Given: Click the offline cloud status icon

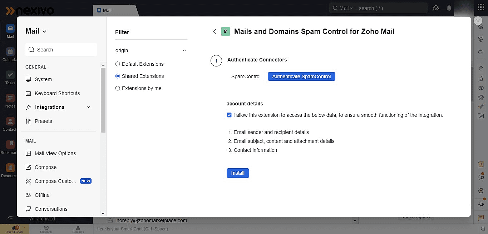Looking at the screenshot, I should click(x=435, y=8).
